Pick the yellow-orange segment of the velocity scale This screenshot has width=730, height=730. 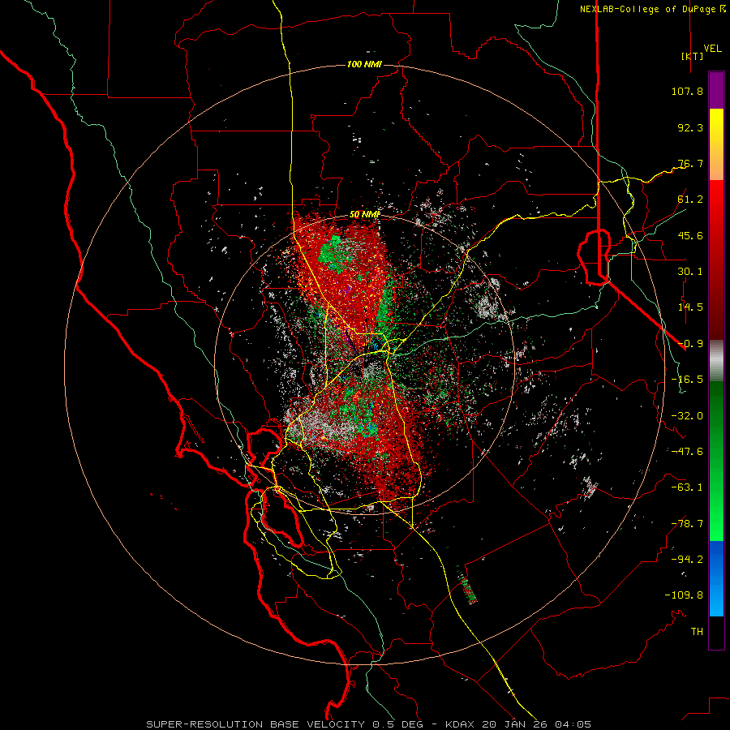716,144
